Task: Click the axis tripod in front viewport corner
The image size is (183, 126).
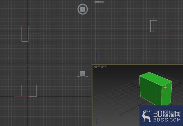Action: tap(98, 57)
